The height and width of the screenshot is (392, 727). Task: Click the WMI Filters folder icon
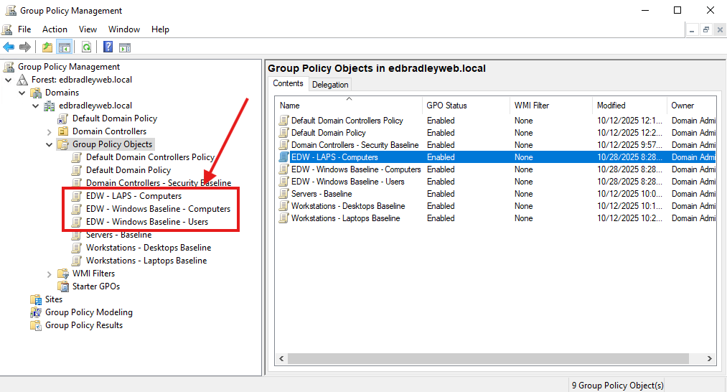pos(63,274)
